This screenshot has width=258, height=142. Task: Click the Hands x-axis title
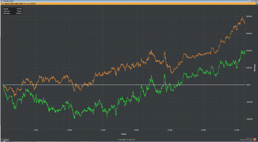123,134
